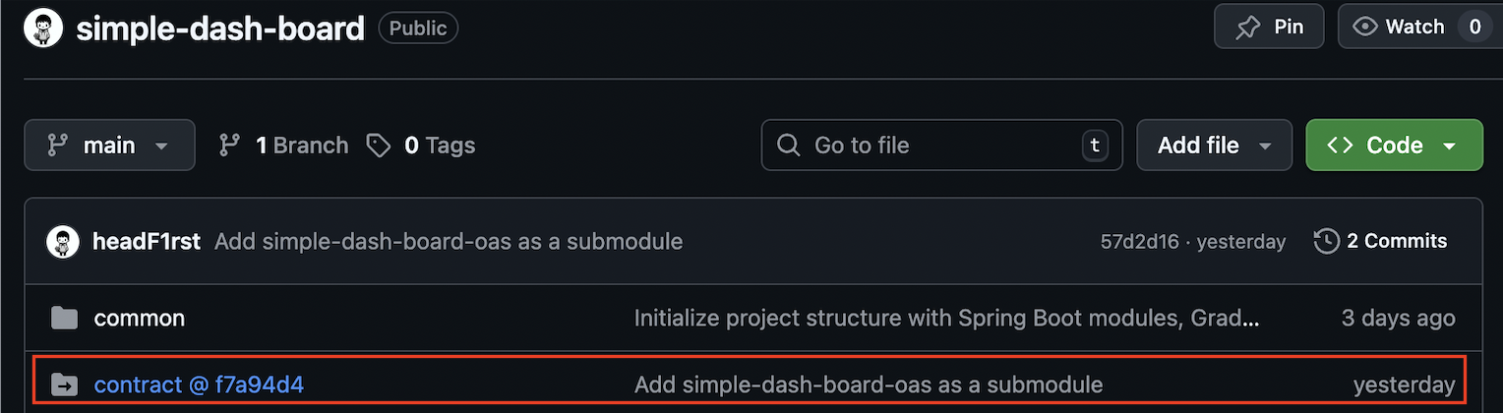Expand the Add file dropdown
Image resolution: width=1503 pixels, height=413 pixels.
[1211, 146]
